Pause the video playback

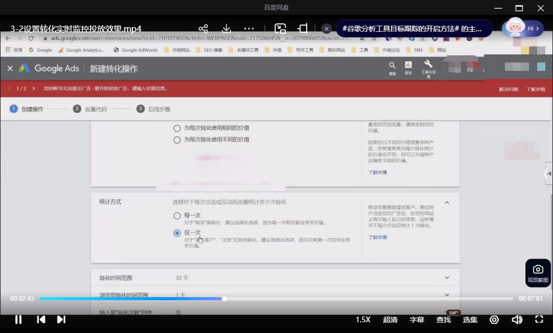(18, 320)
